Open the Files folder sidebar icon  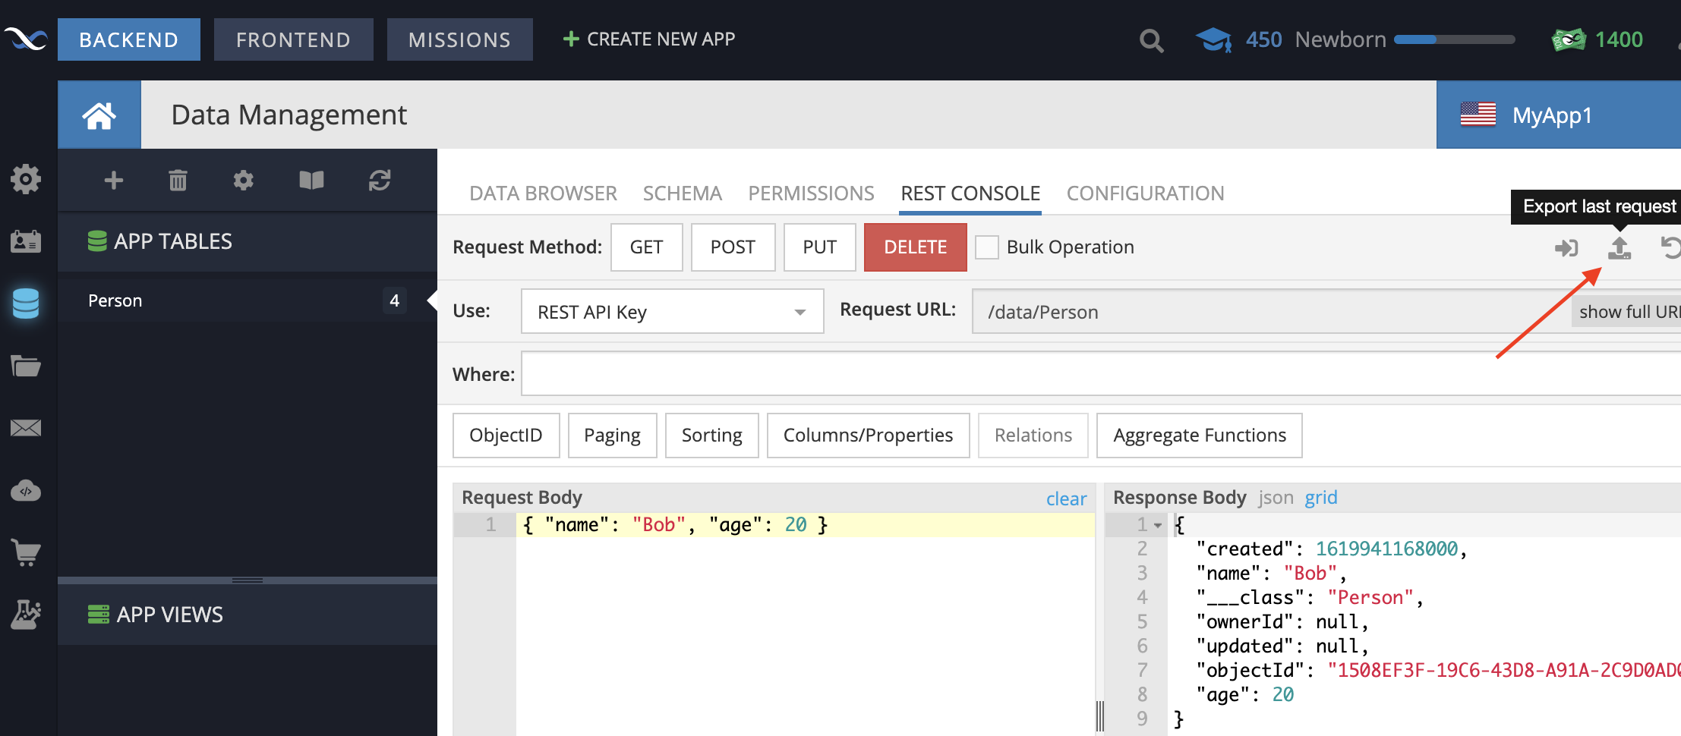tap(26, 366)
